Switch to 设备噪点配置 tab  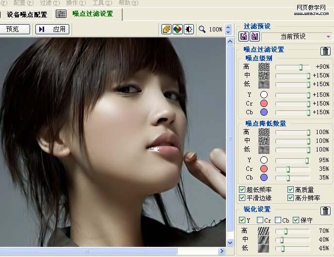(x=27, y=15)
